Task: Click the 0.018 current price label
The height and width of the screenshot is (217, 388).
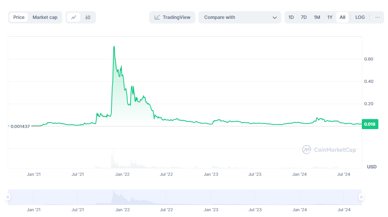Action: point(370,124)
